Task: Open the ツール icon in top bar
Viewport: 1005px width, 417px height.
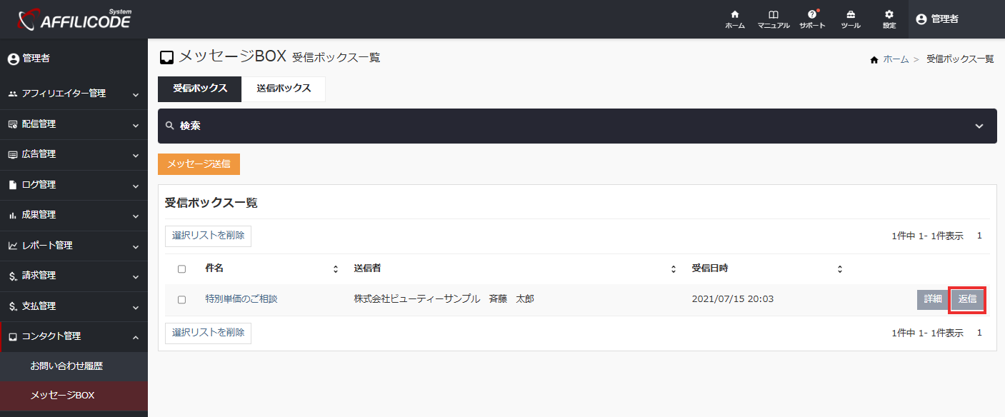Action: 850,19
